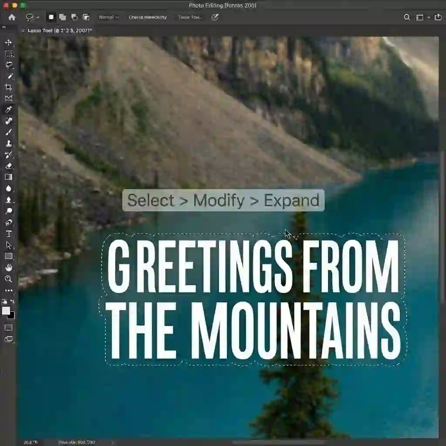Open the Select Subject option
The width and height of the screenshot is (446, 446).
pos(148,17)
